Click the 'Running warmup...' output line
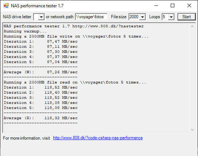 [25, 31]
